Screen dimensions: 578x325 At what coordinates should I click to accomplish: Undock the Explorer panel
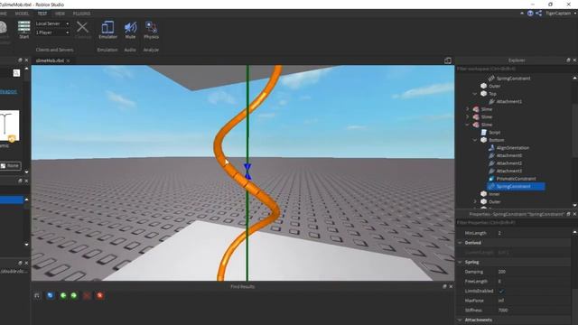pos(568,60)
